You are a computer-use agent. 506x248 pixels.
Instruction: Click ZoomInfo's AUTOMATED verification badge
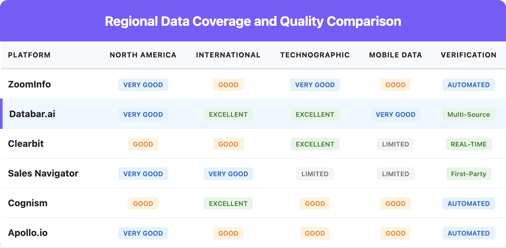[468, 85]
